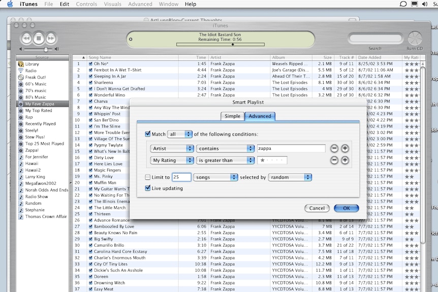
Task: Click the previous track rewind button
Action: 26,38
